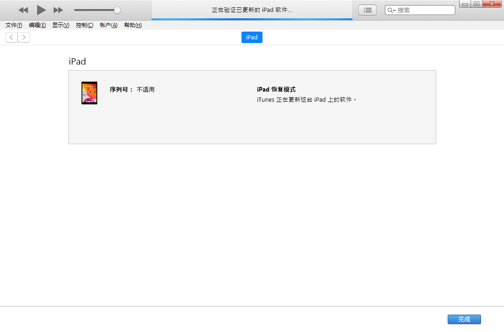Select the blue iPad device tab
504x332 pixels.
[x=252, y=38]
